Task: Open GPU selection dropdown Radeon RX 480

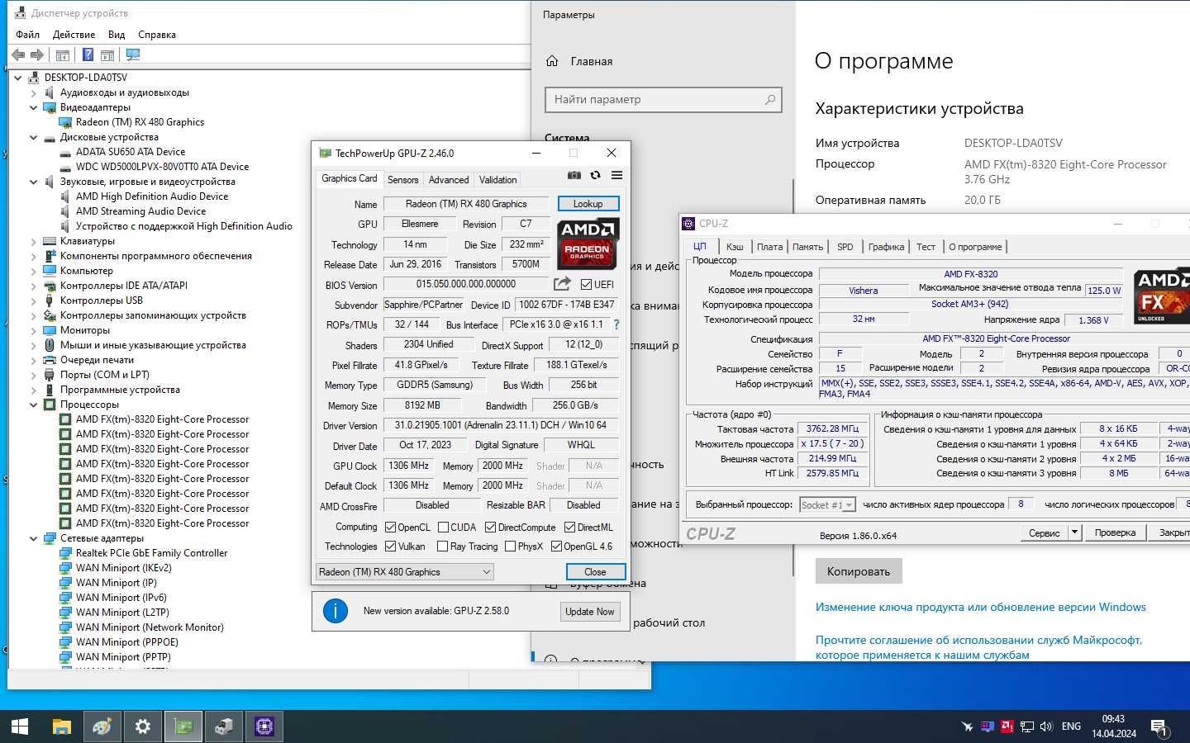Action: pyautogui.click(x=405, y=571)
